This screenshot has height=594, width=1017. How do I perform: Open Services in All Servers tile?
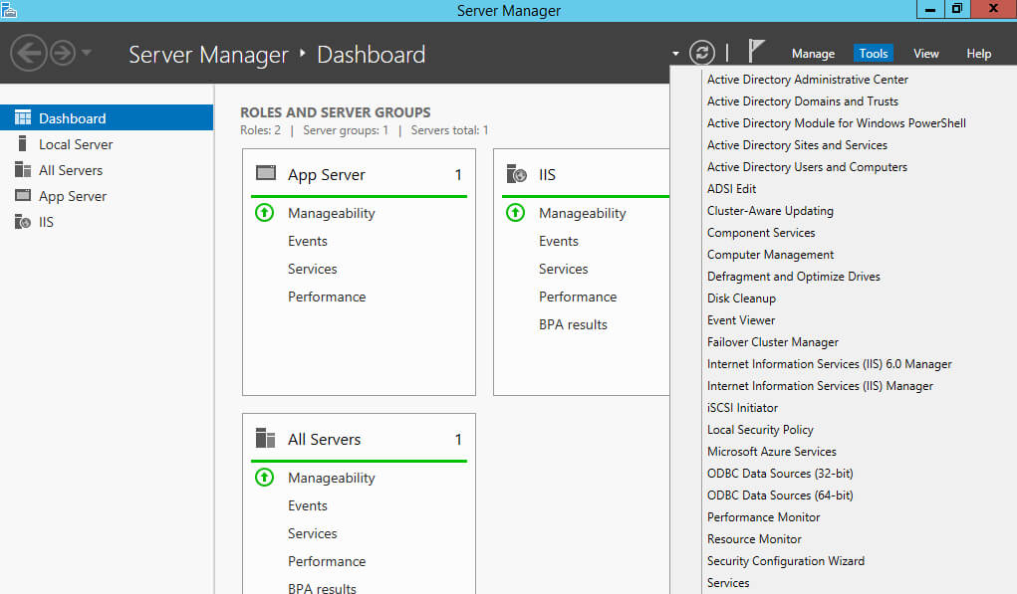point(312,533)
